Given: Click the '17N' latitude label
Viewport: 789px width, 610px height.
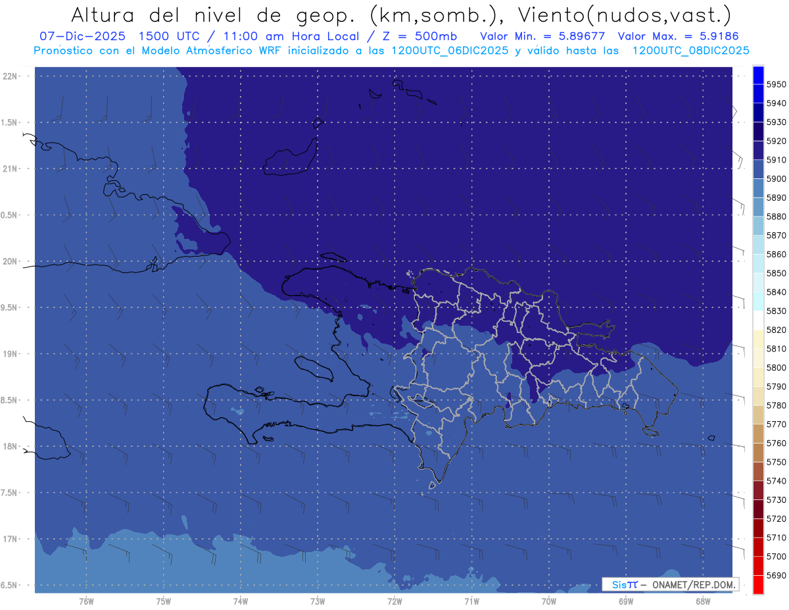Looking at the screenshot, I should click(11, 539).
